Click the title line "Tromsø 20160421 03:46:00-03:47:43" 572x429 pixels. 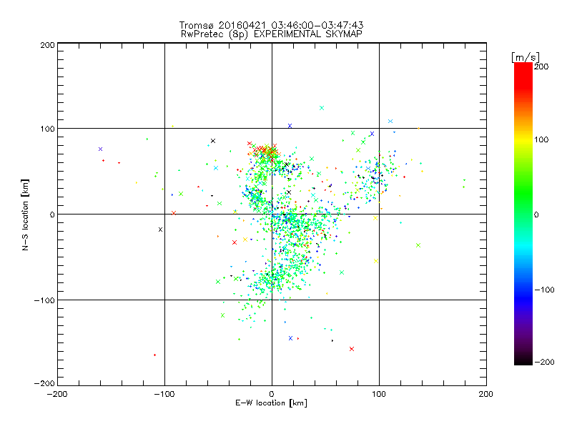(271, 25)
